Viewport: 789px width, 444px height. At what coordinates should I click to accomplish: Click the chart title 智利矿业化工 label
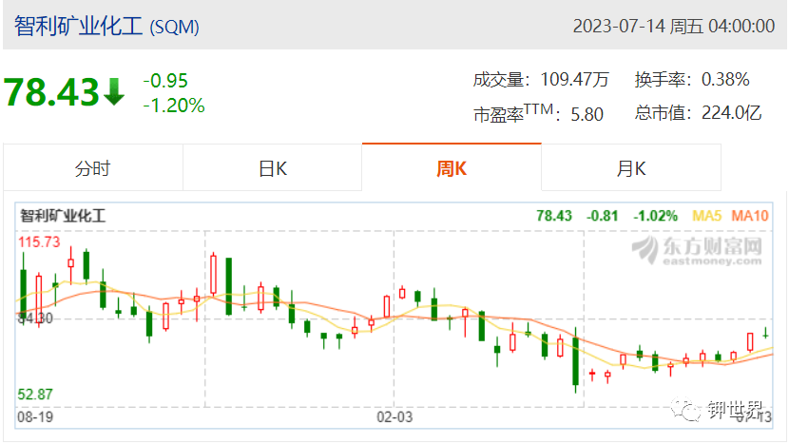point(63,216)
